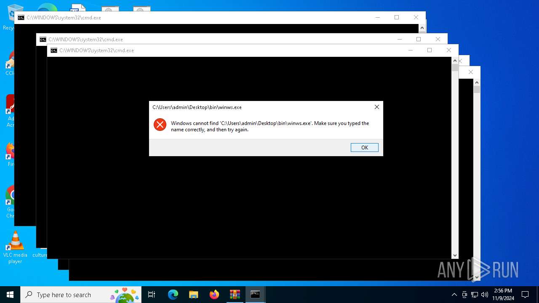Click the second cmd.exe window title icon

pyautogui.click(x=43, y=40)
